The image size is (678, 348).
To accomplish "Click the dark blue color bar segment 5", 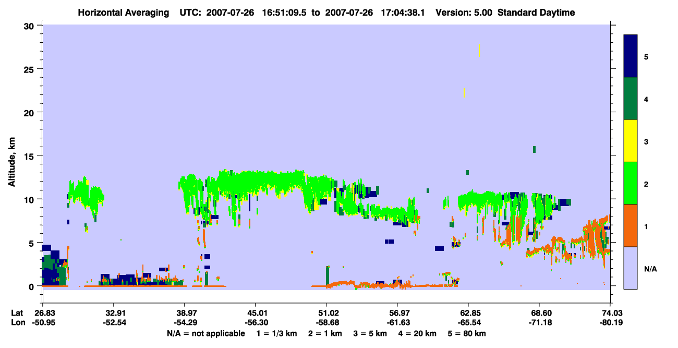I will [x=631, y=56].
